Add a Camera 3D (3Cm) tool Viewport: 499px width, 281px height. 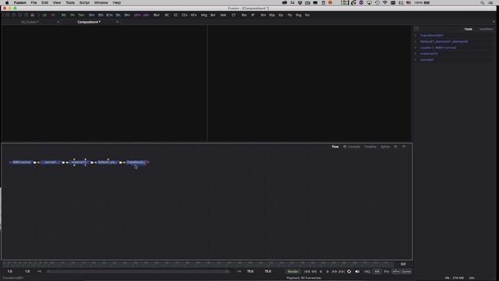point(109,15)
